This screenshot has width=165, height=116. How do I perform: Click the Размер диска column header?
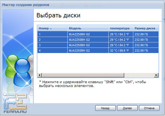(146, 28)
